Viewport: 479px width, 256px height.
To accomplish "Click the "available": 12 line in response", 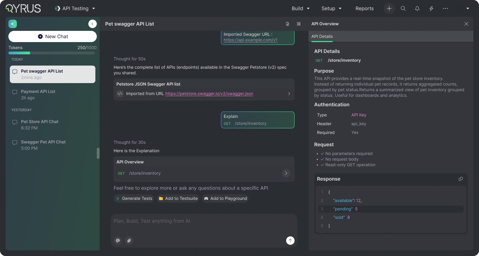I will click(x=391, y=201).
